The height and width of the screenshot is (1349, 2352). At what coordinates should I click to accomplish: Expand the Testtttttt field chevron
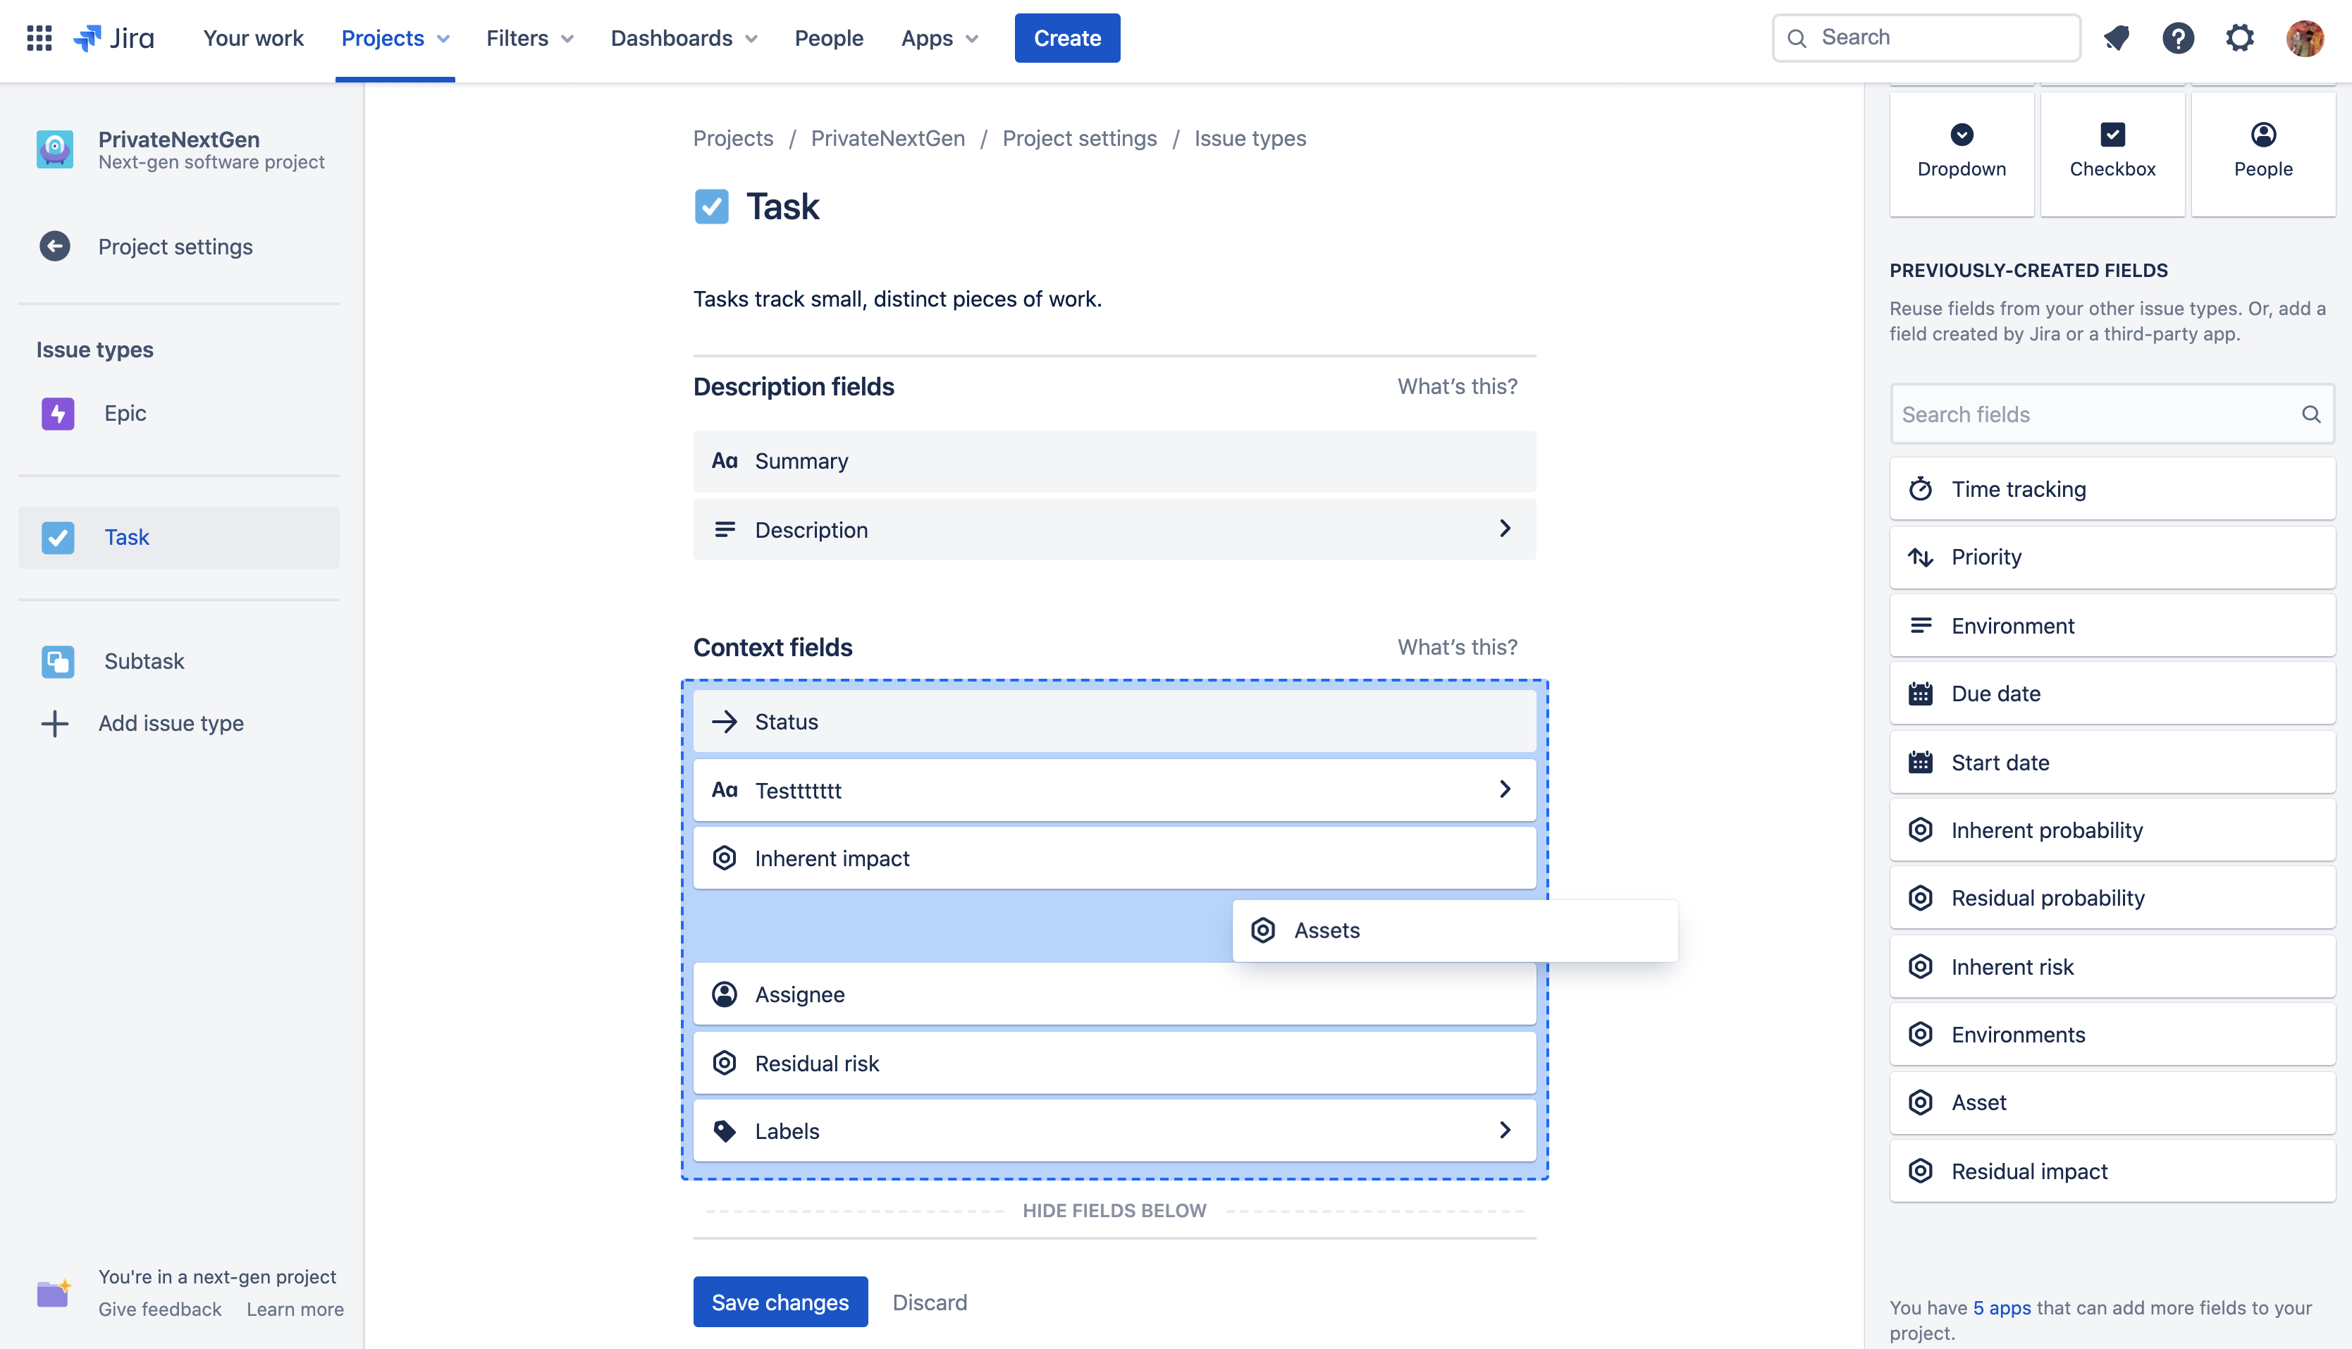tap(1506, 789)
